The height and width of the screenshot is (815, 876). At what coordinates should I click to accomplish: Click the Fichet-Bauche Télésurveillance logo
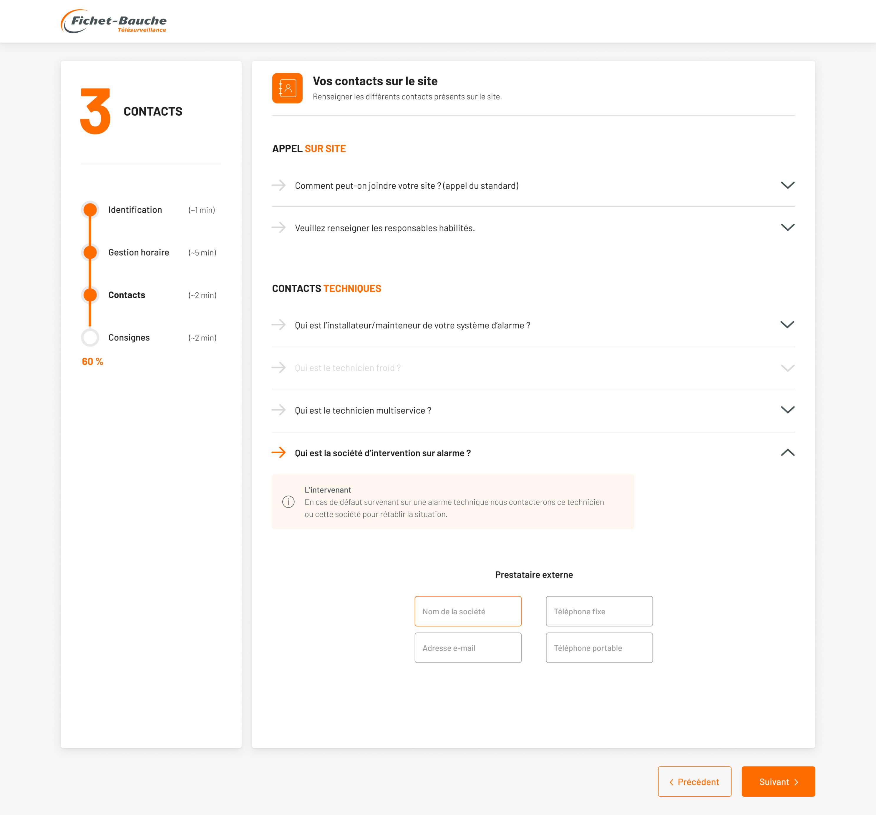click(114, 21)
